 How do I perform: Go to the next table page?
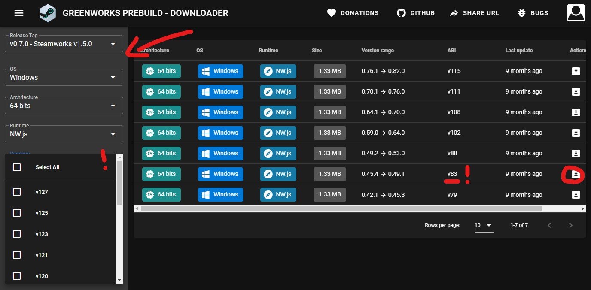point(570,225)
